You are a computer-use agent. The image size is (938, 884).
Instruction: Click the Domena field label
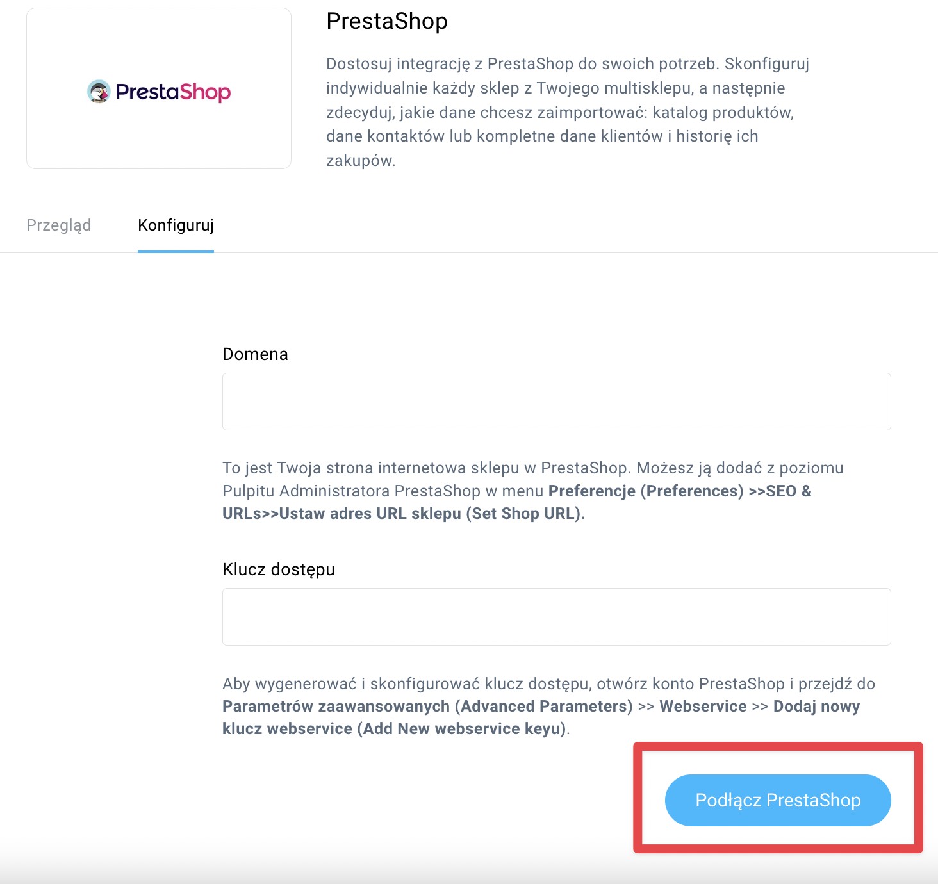pyautogui.click(x=255, y=354)
